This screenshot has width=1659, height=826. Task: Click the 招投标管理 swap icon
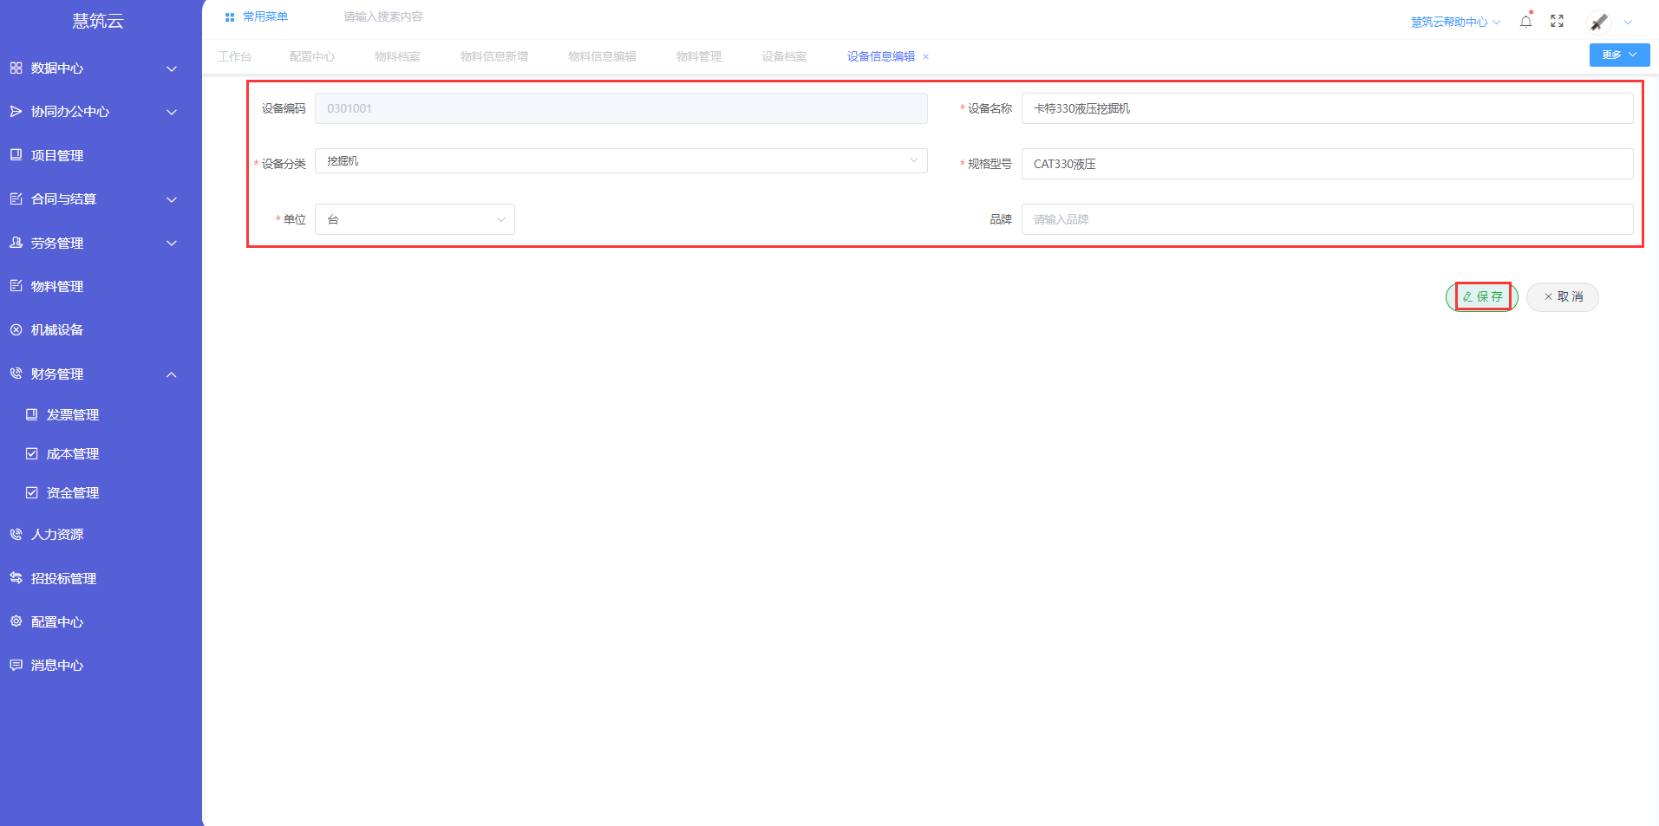(x=16, y=578)
